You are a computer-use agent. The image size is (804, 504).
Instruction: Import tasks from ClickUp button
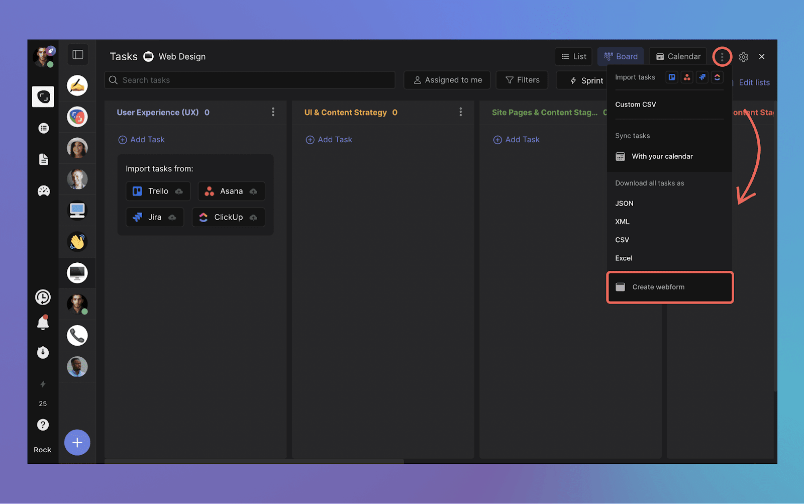point(228,218)
